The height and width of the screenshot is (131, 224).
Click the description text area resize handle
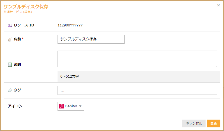[216, 66]
